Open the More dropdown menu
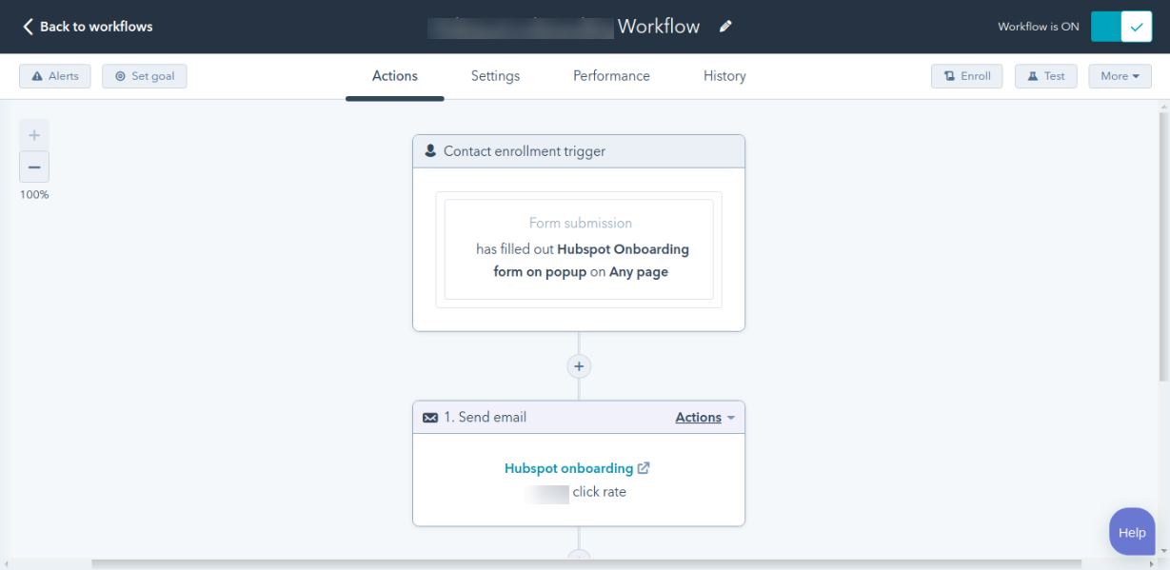This screenshot has width=1170, height=570. click(x=1120, y=75)
